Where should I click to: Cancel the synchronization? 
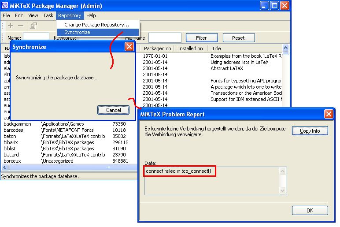pyautogui.click(x=113, y=110)
